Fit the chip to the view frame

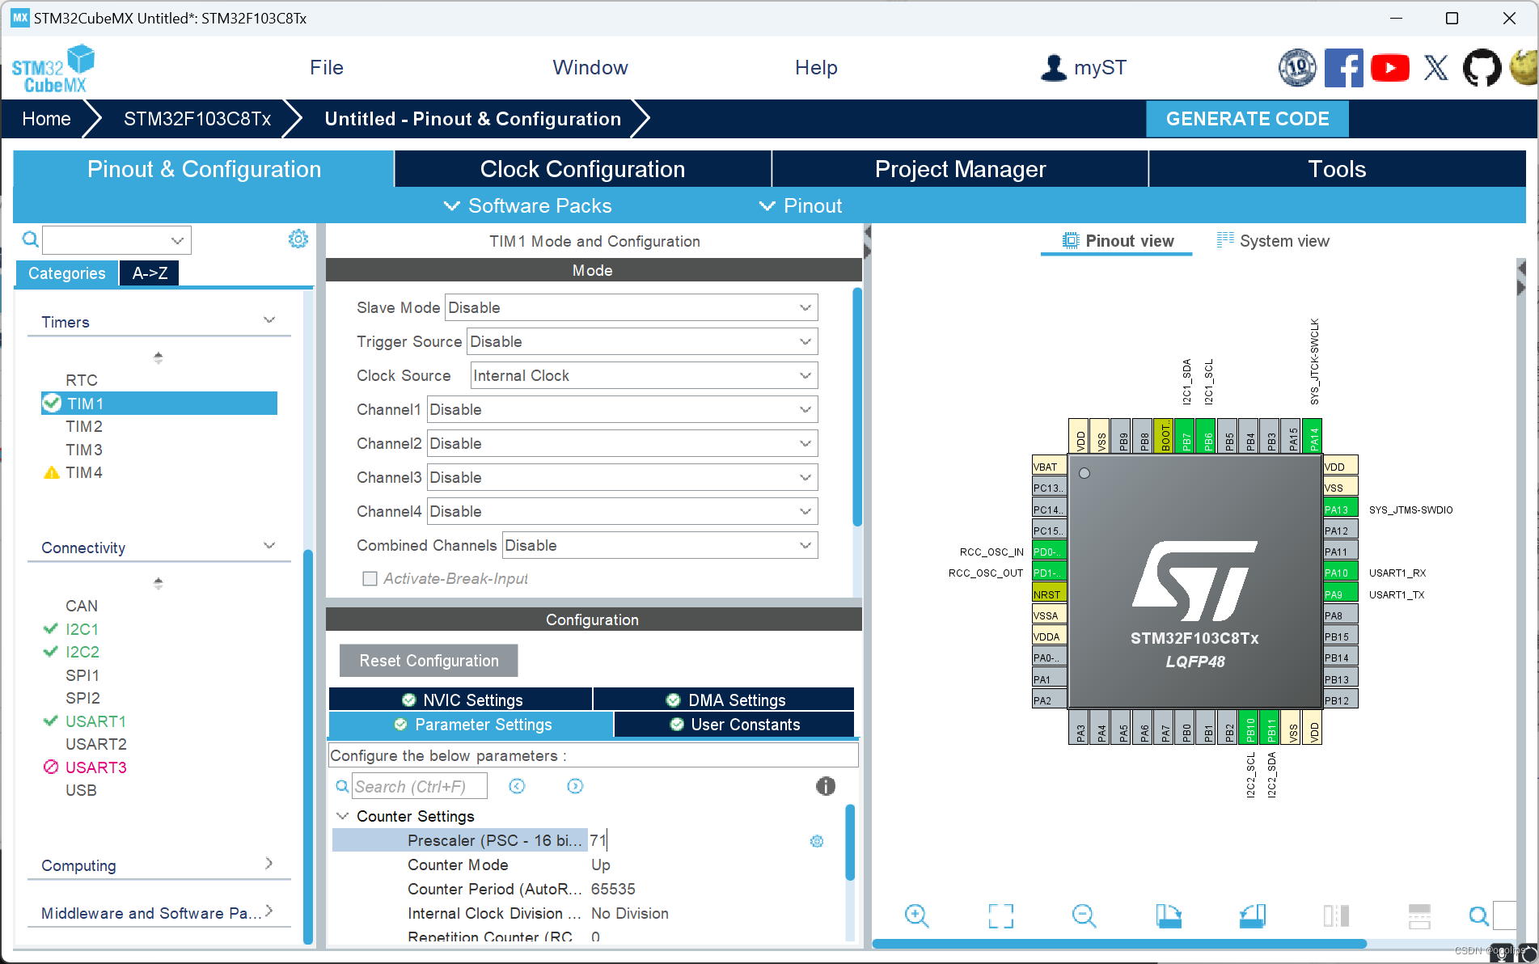pos(1000,915)
